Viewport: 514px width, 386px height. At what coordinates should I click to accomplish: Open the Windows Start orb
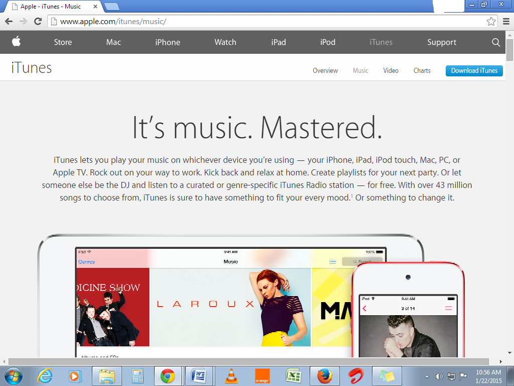click(x=13, y=376)
